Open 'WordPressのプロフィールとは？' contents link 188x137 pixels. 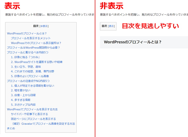point(27,33)
